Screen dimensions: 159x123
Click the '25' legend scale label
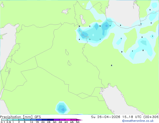(49, 122)
